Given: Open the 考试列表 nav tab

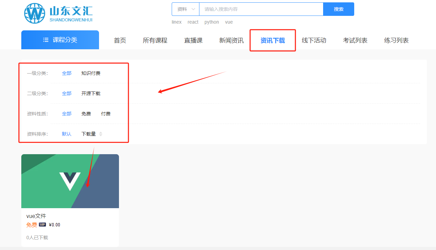Looking at the screenshot, I should [355, 40].
